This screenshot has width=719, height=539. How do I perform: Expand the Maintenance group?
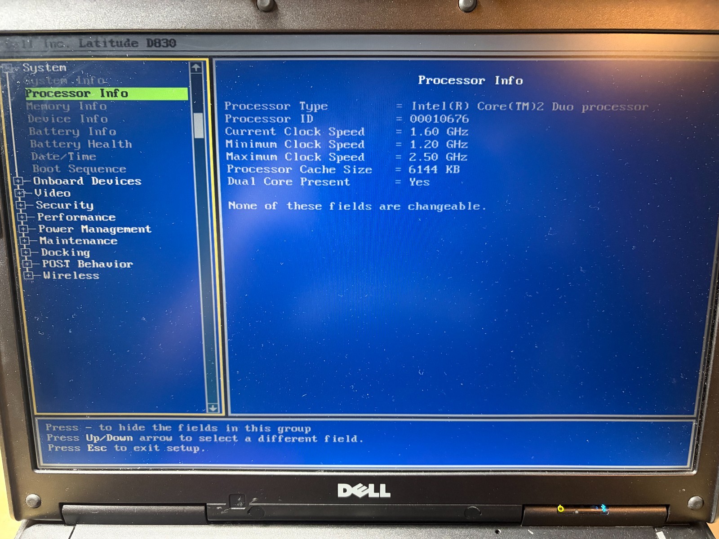point(25,241)
